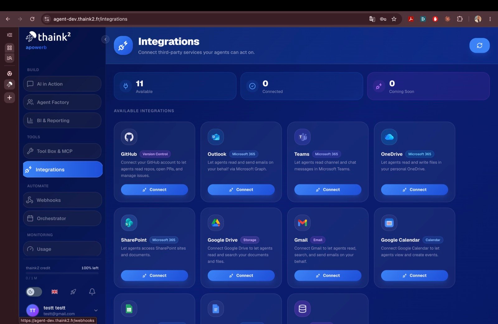Image resolution: width=498 pixels, height=324 pixels.
Task: Open Tool Box & MCP menu item
Action: tap(62, 151)
